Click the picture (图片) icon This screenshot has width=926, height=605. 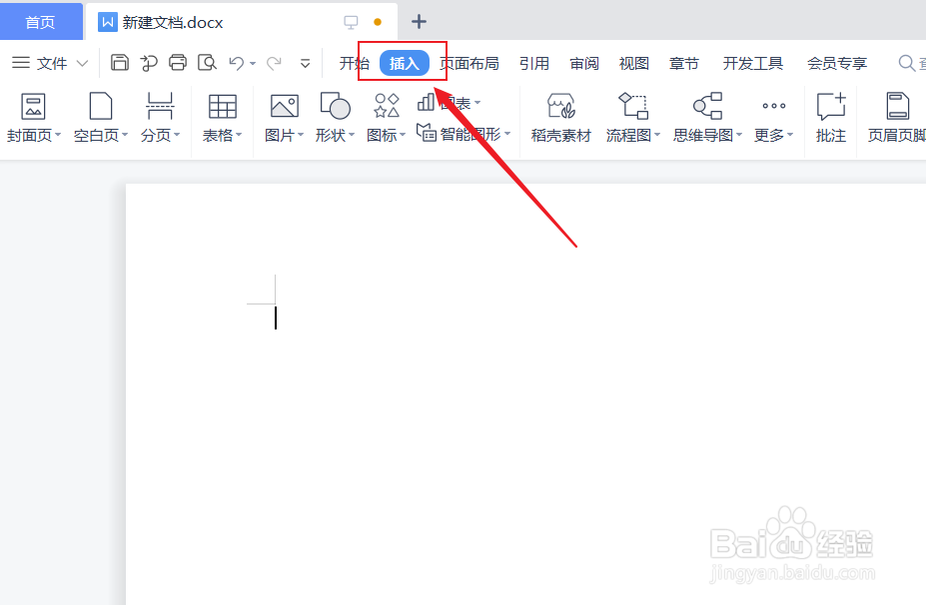click(x=285, y=106)
